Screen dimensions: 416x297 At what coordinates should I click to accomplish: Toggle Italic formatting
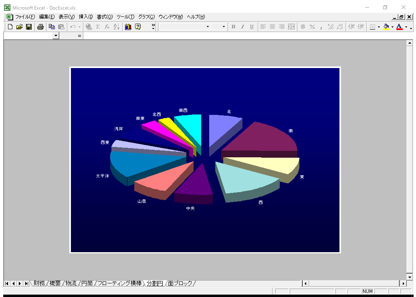[x=242, y=27]
